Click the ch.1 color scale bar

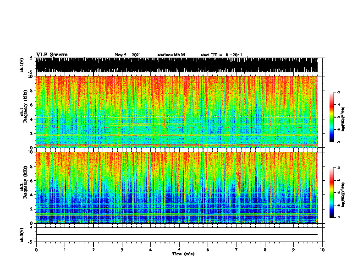pyautogui.click(x=331, y=117)
